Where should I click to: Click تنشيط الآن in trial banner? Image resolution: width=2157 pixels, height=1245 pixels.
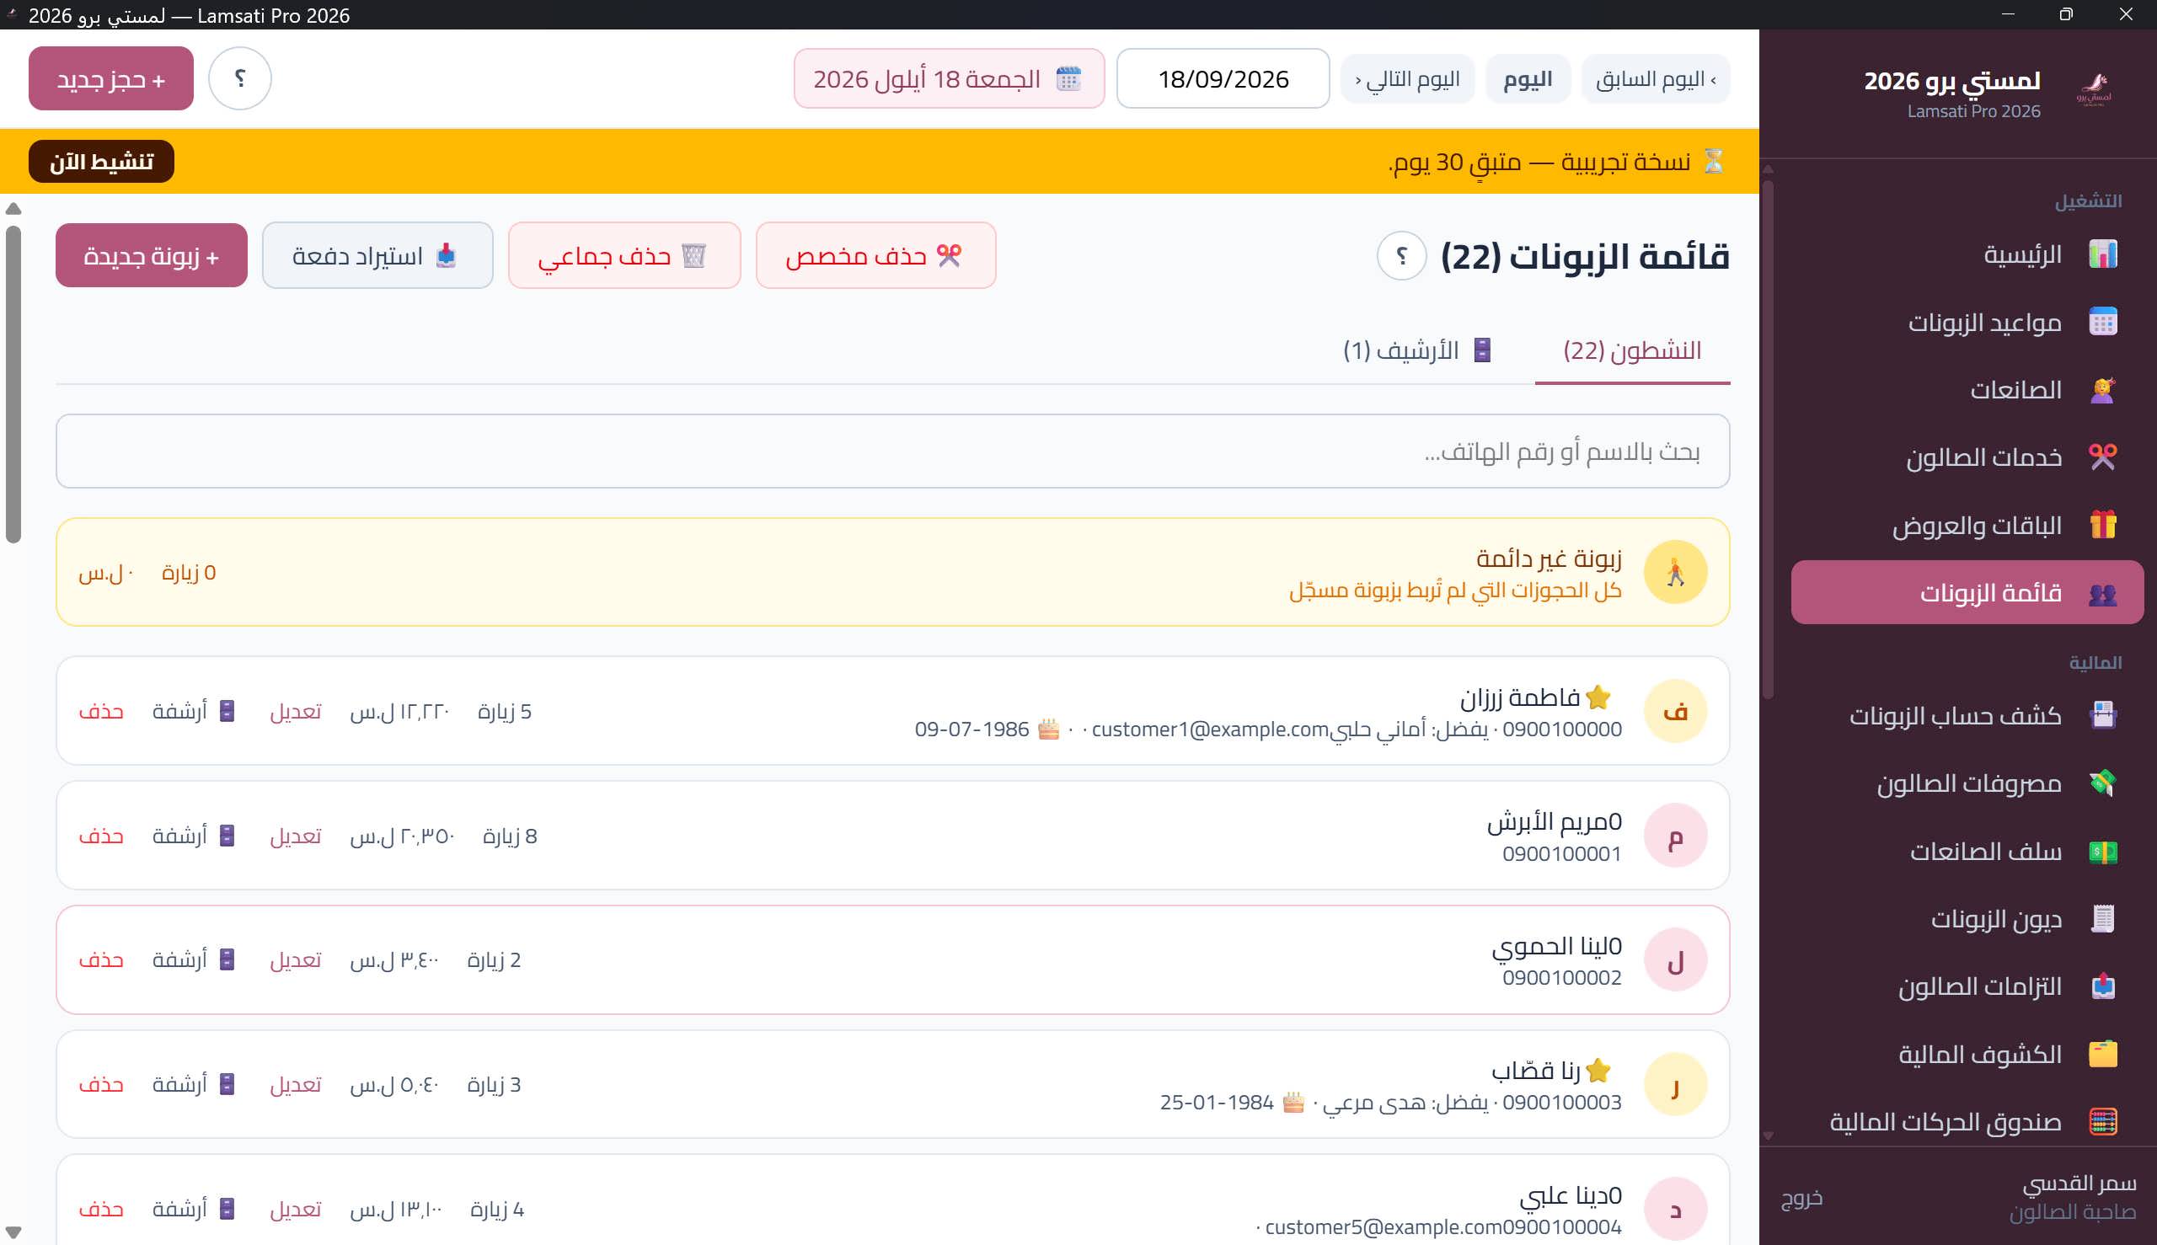(101, 162)
